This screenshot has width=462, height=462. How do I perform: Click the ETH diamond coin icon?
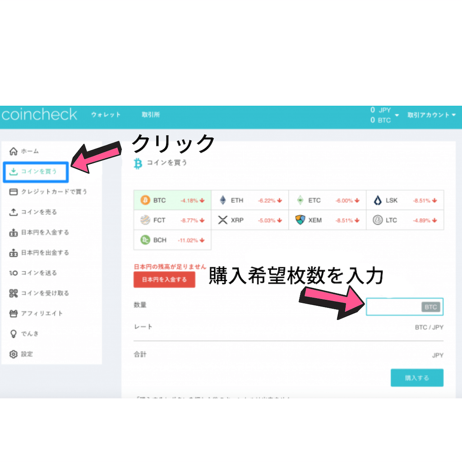point(223,200)
